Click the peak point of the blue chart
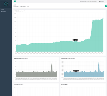The height and width of the screenshot is (96, 107). tap(99, 62)
